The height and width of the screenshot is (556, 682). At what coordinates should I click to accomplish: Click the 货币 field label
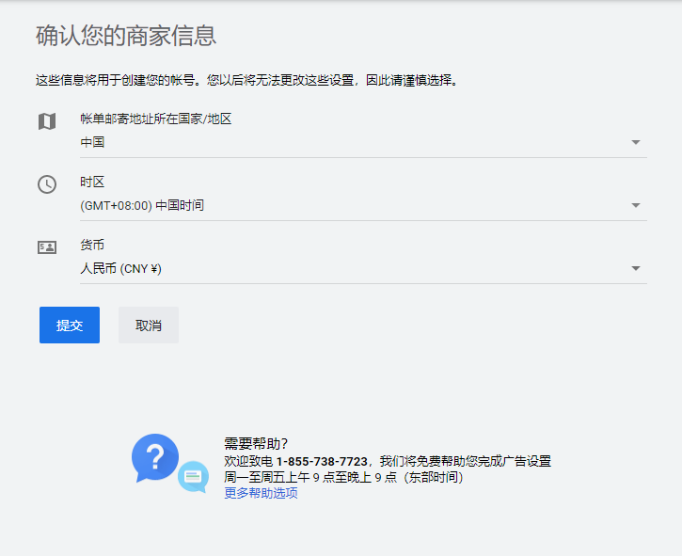click(x=92, y=245)
